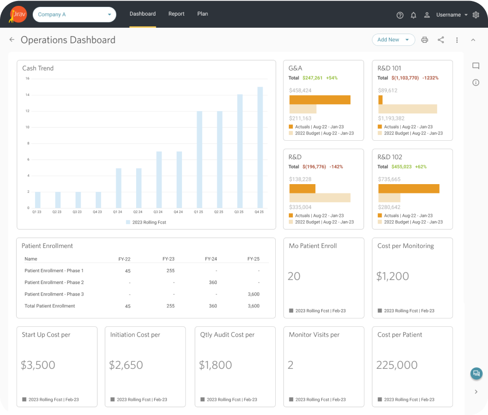Switch to the Plan tab
This screenshot has height=415, width=488.
[x=203, y=14]
